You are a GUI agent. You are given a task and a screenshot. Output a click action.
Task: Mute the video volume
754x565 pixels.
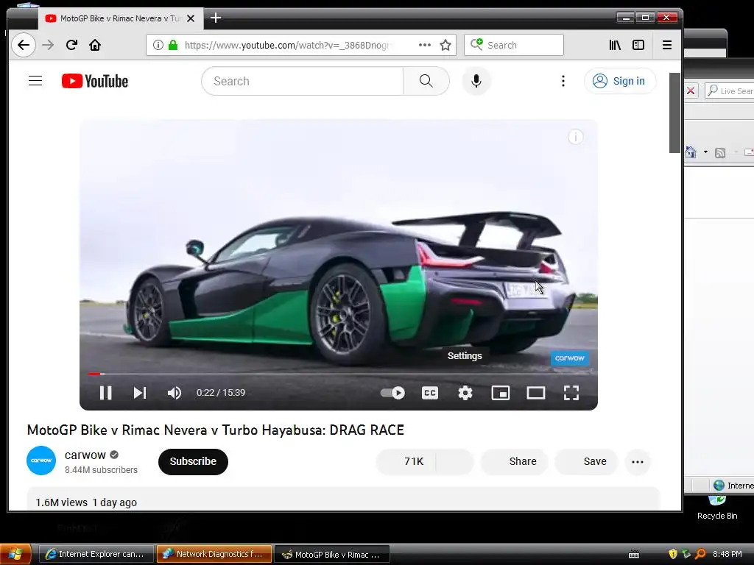pos(174,393)
